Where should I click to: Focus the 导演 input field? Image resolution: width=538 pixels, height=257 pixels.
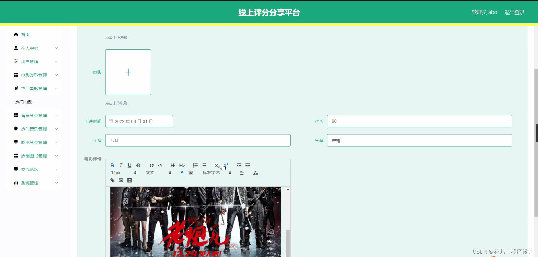tap(419, 140)
